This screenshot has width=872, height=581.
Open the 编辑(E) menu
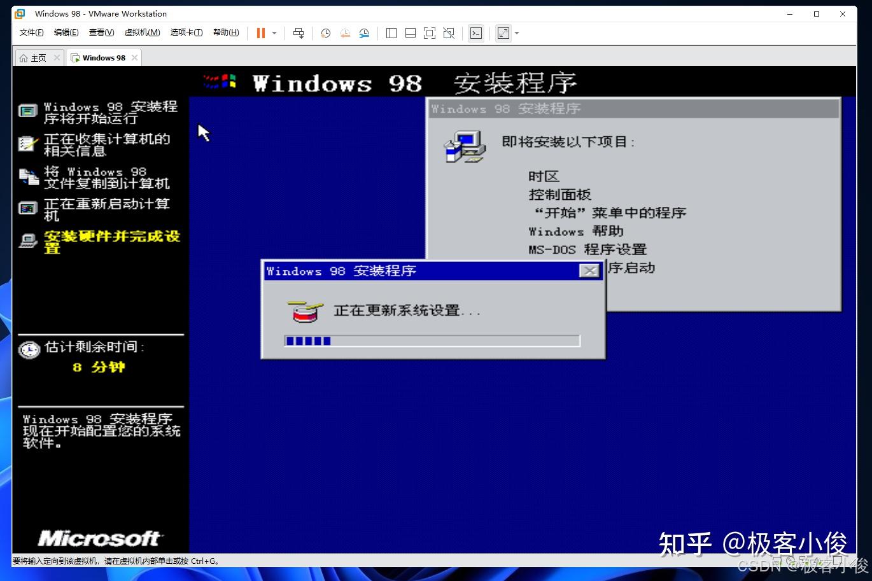point(66,32)
